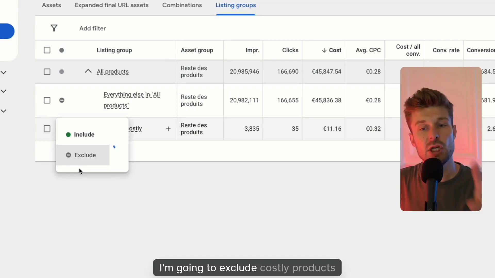
Task: Expand the top chevron in the left sidebar
Action: click(4, 72)
